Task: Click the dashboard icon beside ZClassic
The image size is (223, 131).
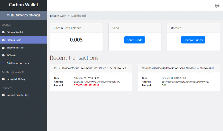Action: [x=3, y=55]
